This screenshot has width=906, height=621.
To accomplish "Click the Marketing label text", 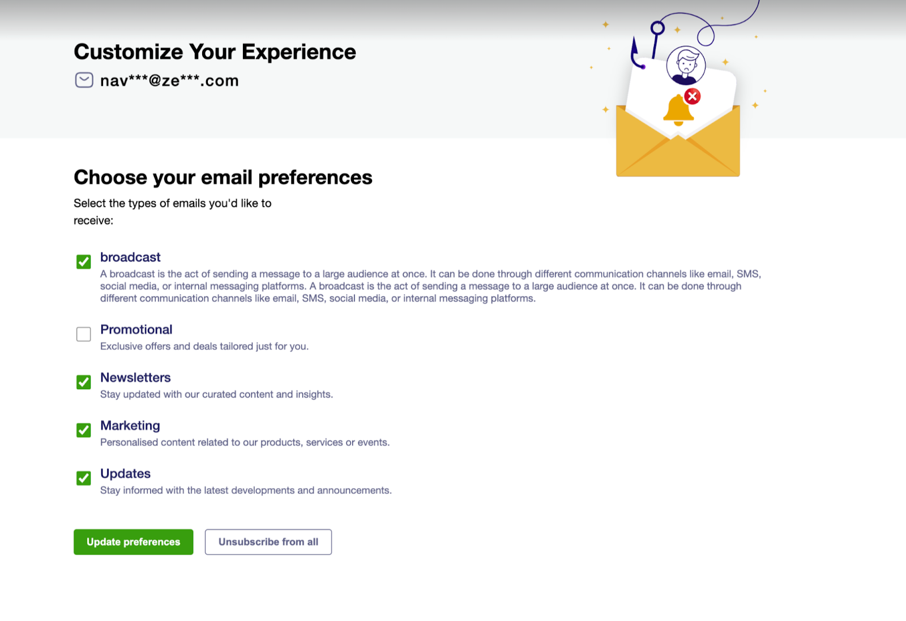I will [x=130, y=426].
